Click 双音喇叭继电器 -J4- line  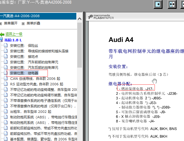(x=136, y=121)
